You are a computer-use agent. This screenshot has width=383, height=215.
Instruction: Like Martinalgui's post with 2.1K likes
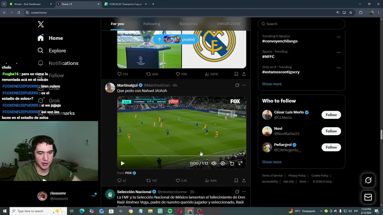click(181, 181)
